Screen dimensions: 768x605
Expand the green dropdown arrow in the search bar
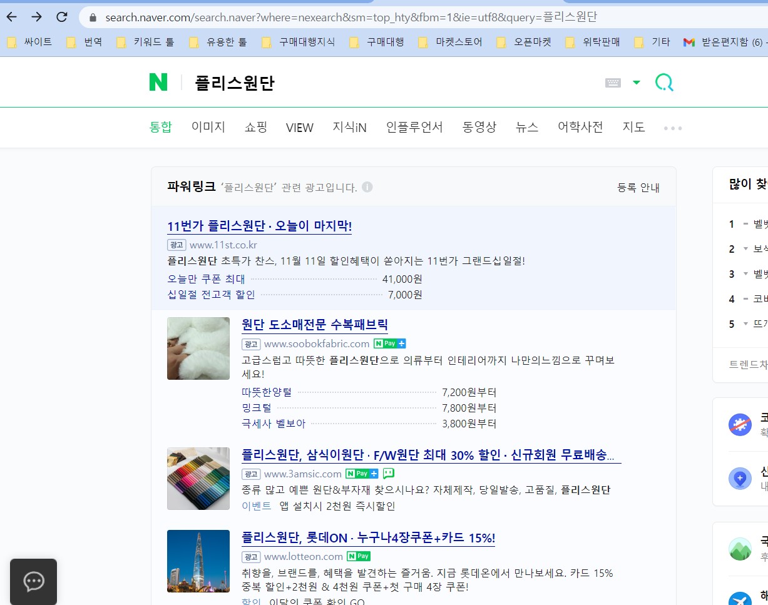point(637,83)
